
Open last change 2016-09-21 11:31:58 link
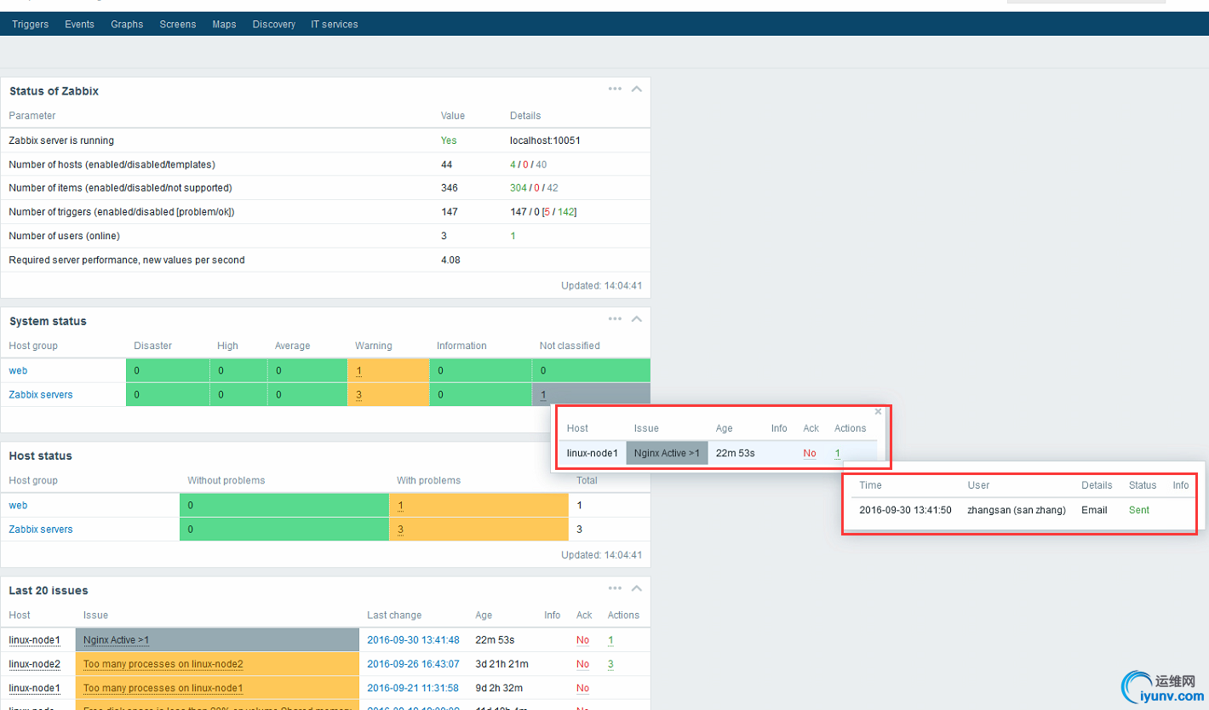tap(413, 687)
